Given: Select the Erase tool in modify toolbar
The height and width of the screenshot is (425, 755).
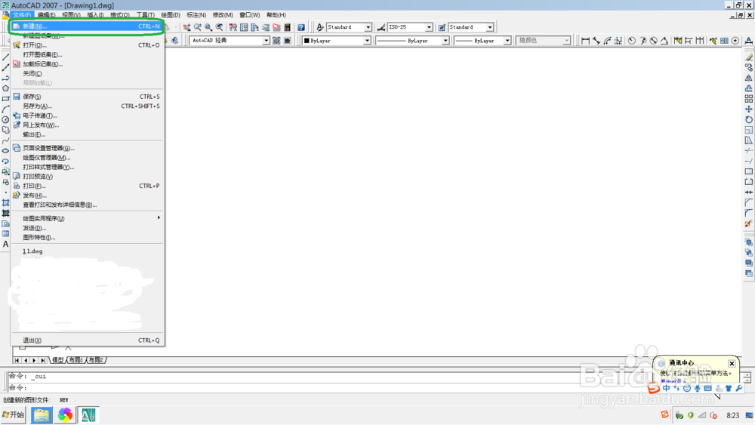Looking at the screenshot, I should [x=749, y=57].
